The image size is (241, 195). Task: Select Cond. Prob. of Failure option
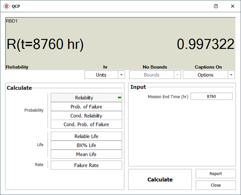[x=86, y=124]
